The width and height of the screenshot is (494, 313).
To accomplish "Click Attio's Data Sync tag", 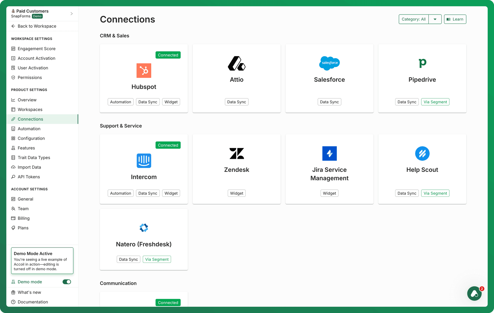I will (x=237, y=102).
